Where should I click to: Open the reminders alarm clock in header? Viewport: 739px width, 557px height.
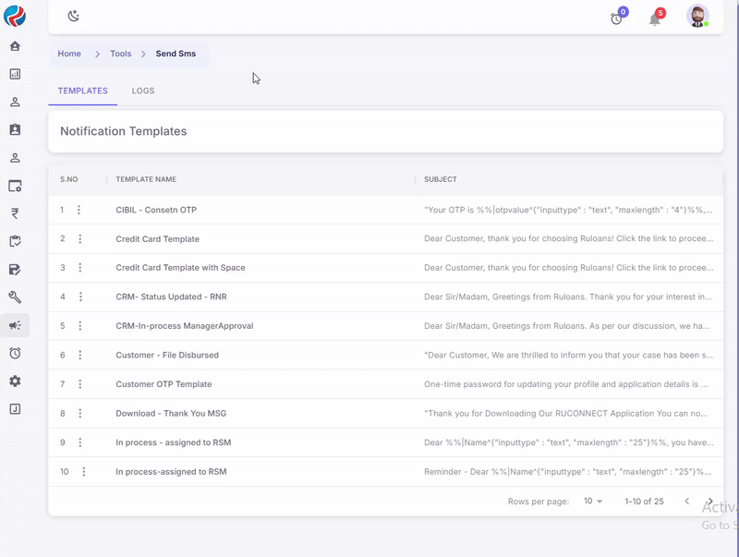[x=616, y=18]
